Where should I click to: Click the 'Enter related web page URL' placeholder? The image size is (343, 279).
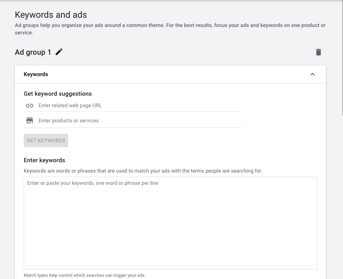click(70, 106)
